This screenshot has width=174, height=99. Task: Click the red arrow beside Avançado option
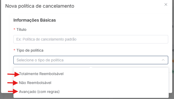(x=13, y=91)
